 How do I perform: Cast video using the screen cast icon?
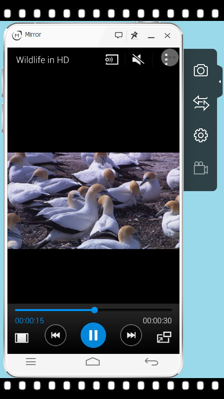(112, 60)
